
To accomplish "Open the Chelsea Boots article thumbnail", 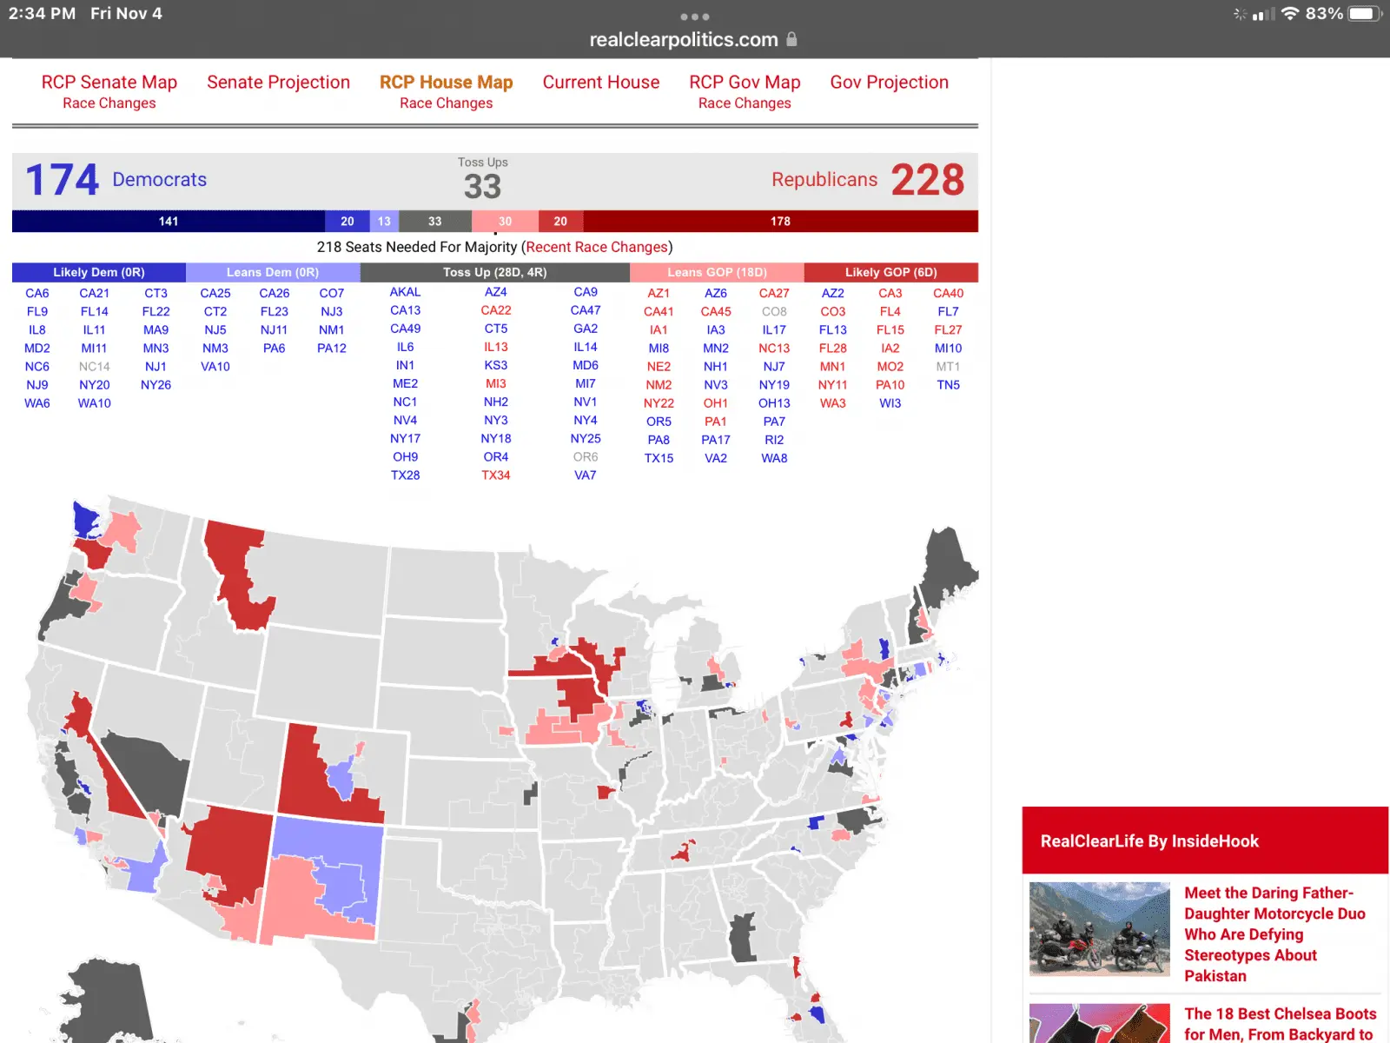I will coord(1100,1024).
